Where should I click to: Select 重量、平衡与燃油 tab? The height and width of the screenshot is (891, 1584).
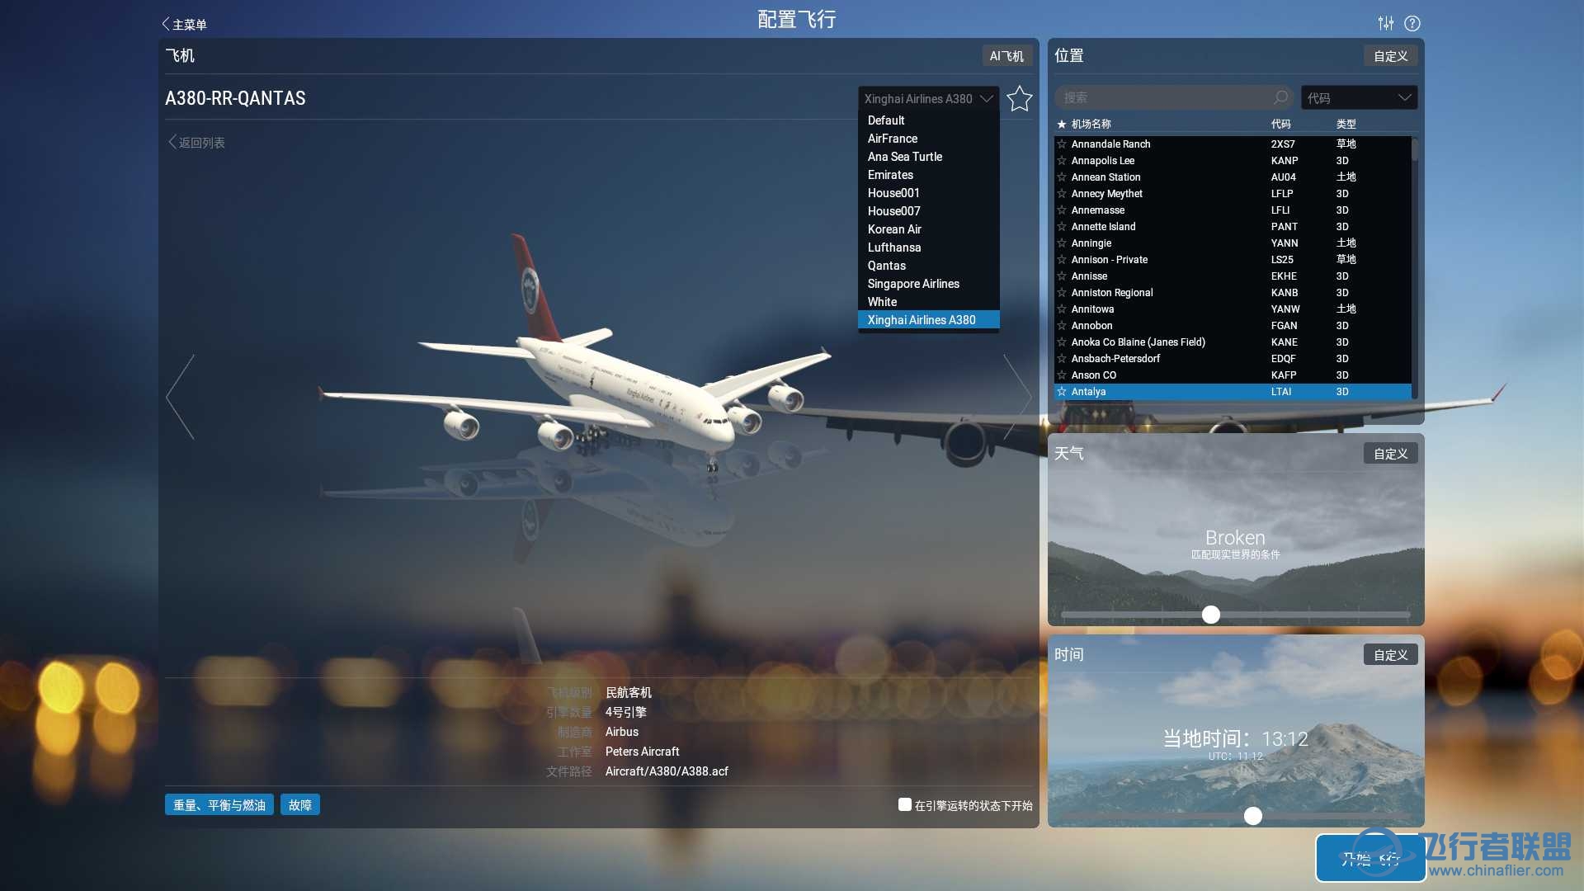click(x=219, y=805)
